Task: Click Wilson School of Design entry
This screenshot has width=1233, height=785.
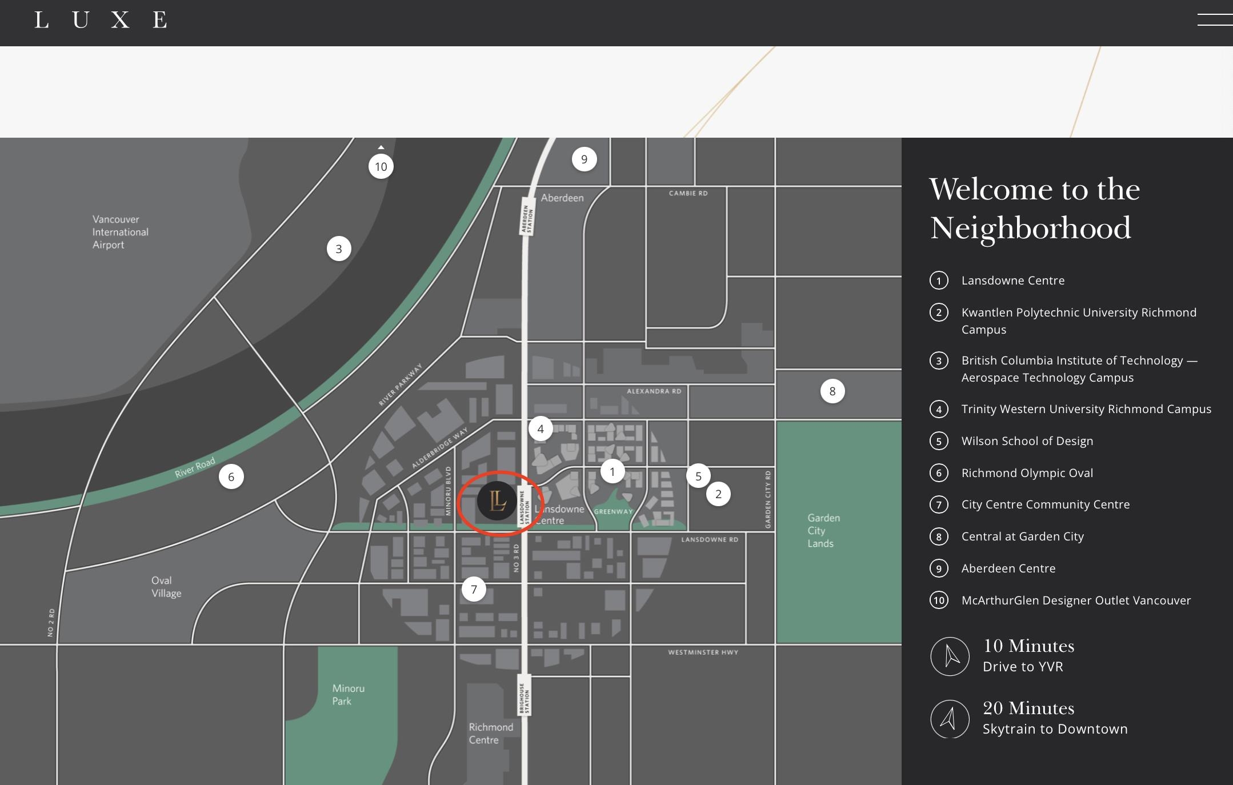Action: (x=1027, y=441)
